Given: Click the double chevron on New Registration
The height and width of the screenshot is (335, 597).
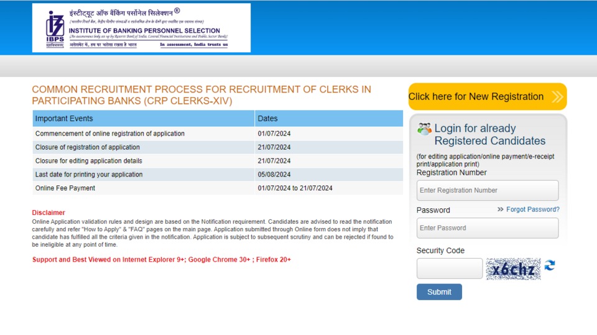Looking at the screenshot, I should pyautogui.click(x=557, y=97).
